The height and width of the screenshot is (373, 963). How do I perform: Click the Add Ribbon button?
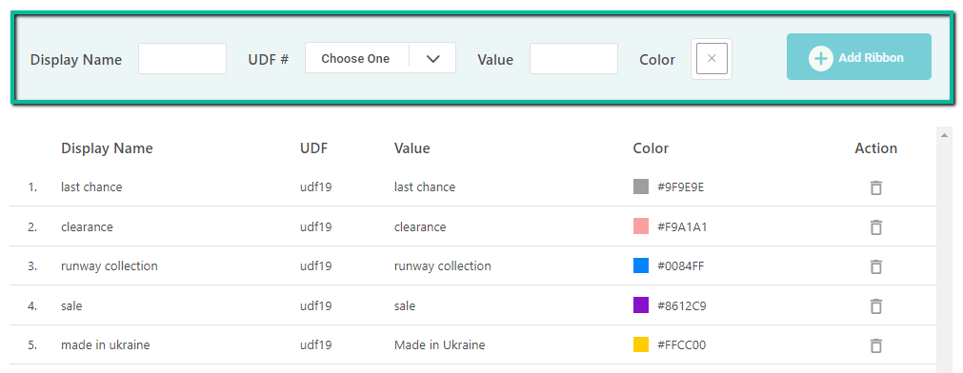(x=858, y=57)
